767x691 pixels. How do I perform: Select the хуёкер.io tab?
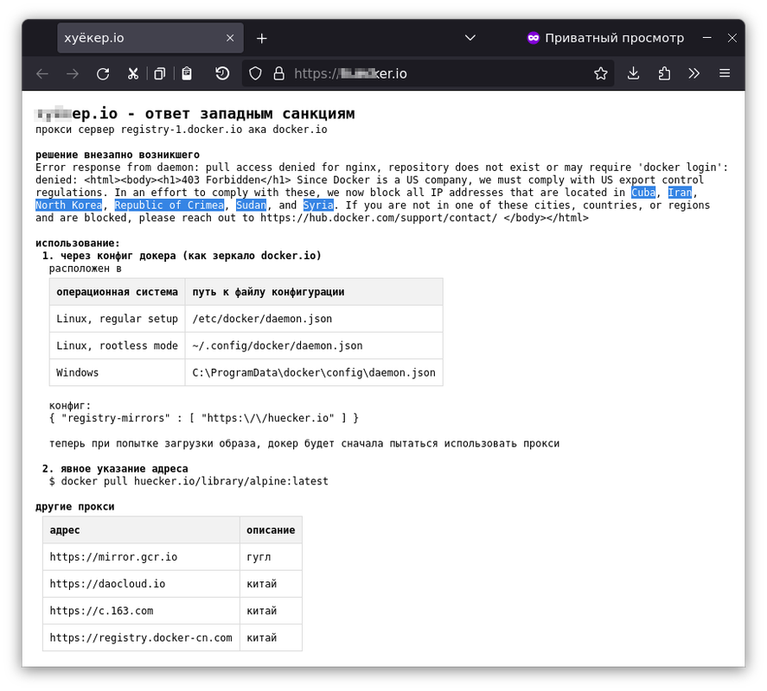pos(150,38)
